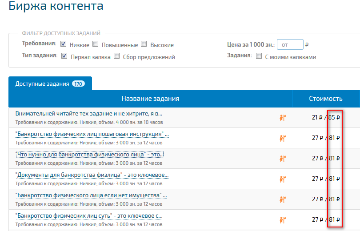
Task: Sort tasks by 'Стоимость' column header
Action: pyautogui.click(x=326, y=99)
